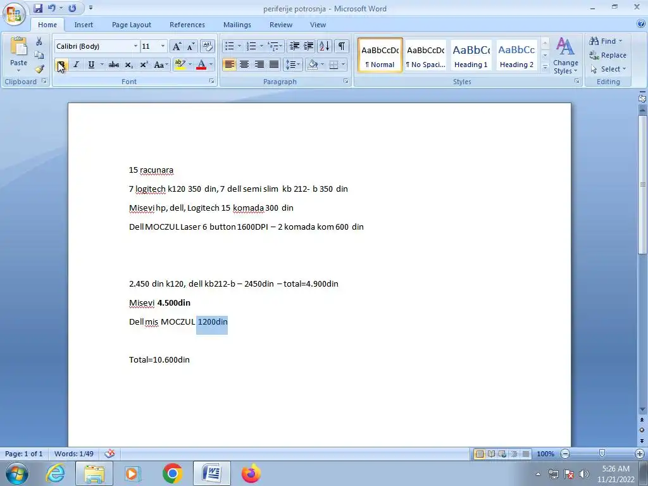Undo the last action

click(52, 8)
